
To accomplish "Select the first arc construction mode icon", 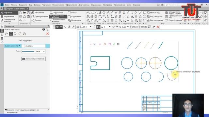I will tap(7, 34).
